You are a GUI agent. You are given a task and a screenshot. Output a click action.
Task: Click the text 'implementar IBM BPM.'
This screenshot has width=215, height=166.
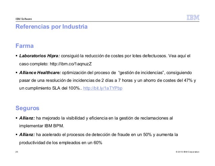click(41, 126)
